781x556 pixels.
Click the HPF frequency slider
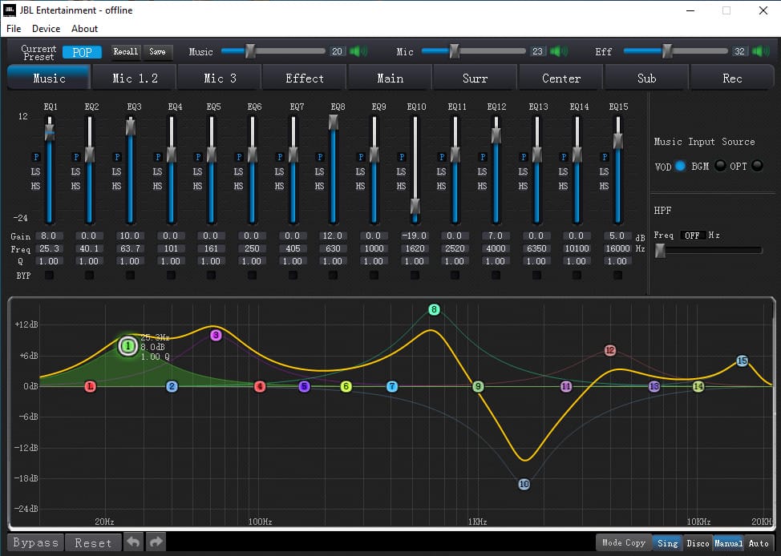pyautogui.click(x=708, y=251)
